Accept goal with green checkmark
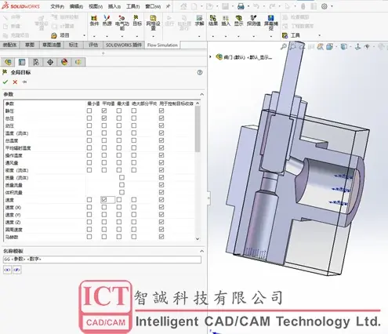Viewport: 388px width, 334px height. click(x=5, y=82)
